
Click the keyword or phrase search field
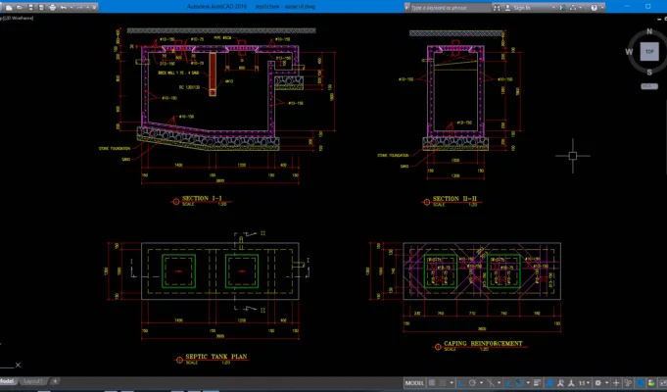click(x=447, y=8)
